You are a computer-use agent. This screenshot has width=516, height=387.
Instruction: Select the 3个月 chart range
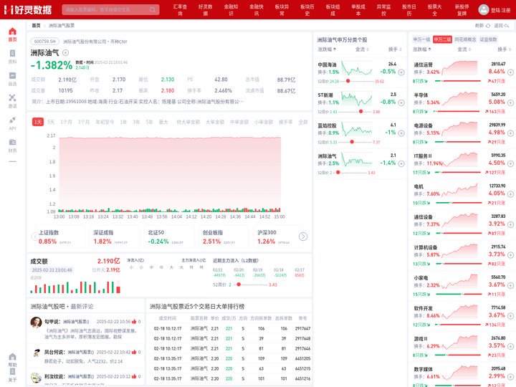click(x=84, y=122)
